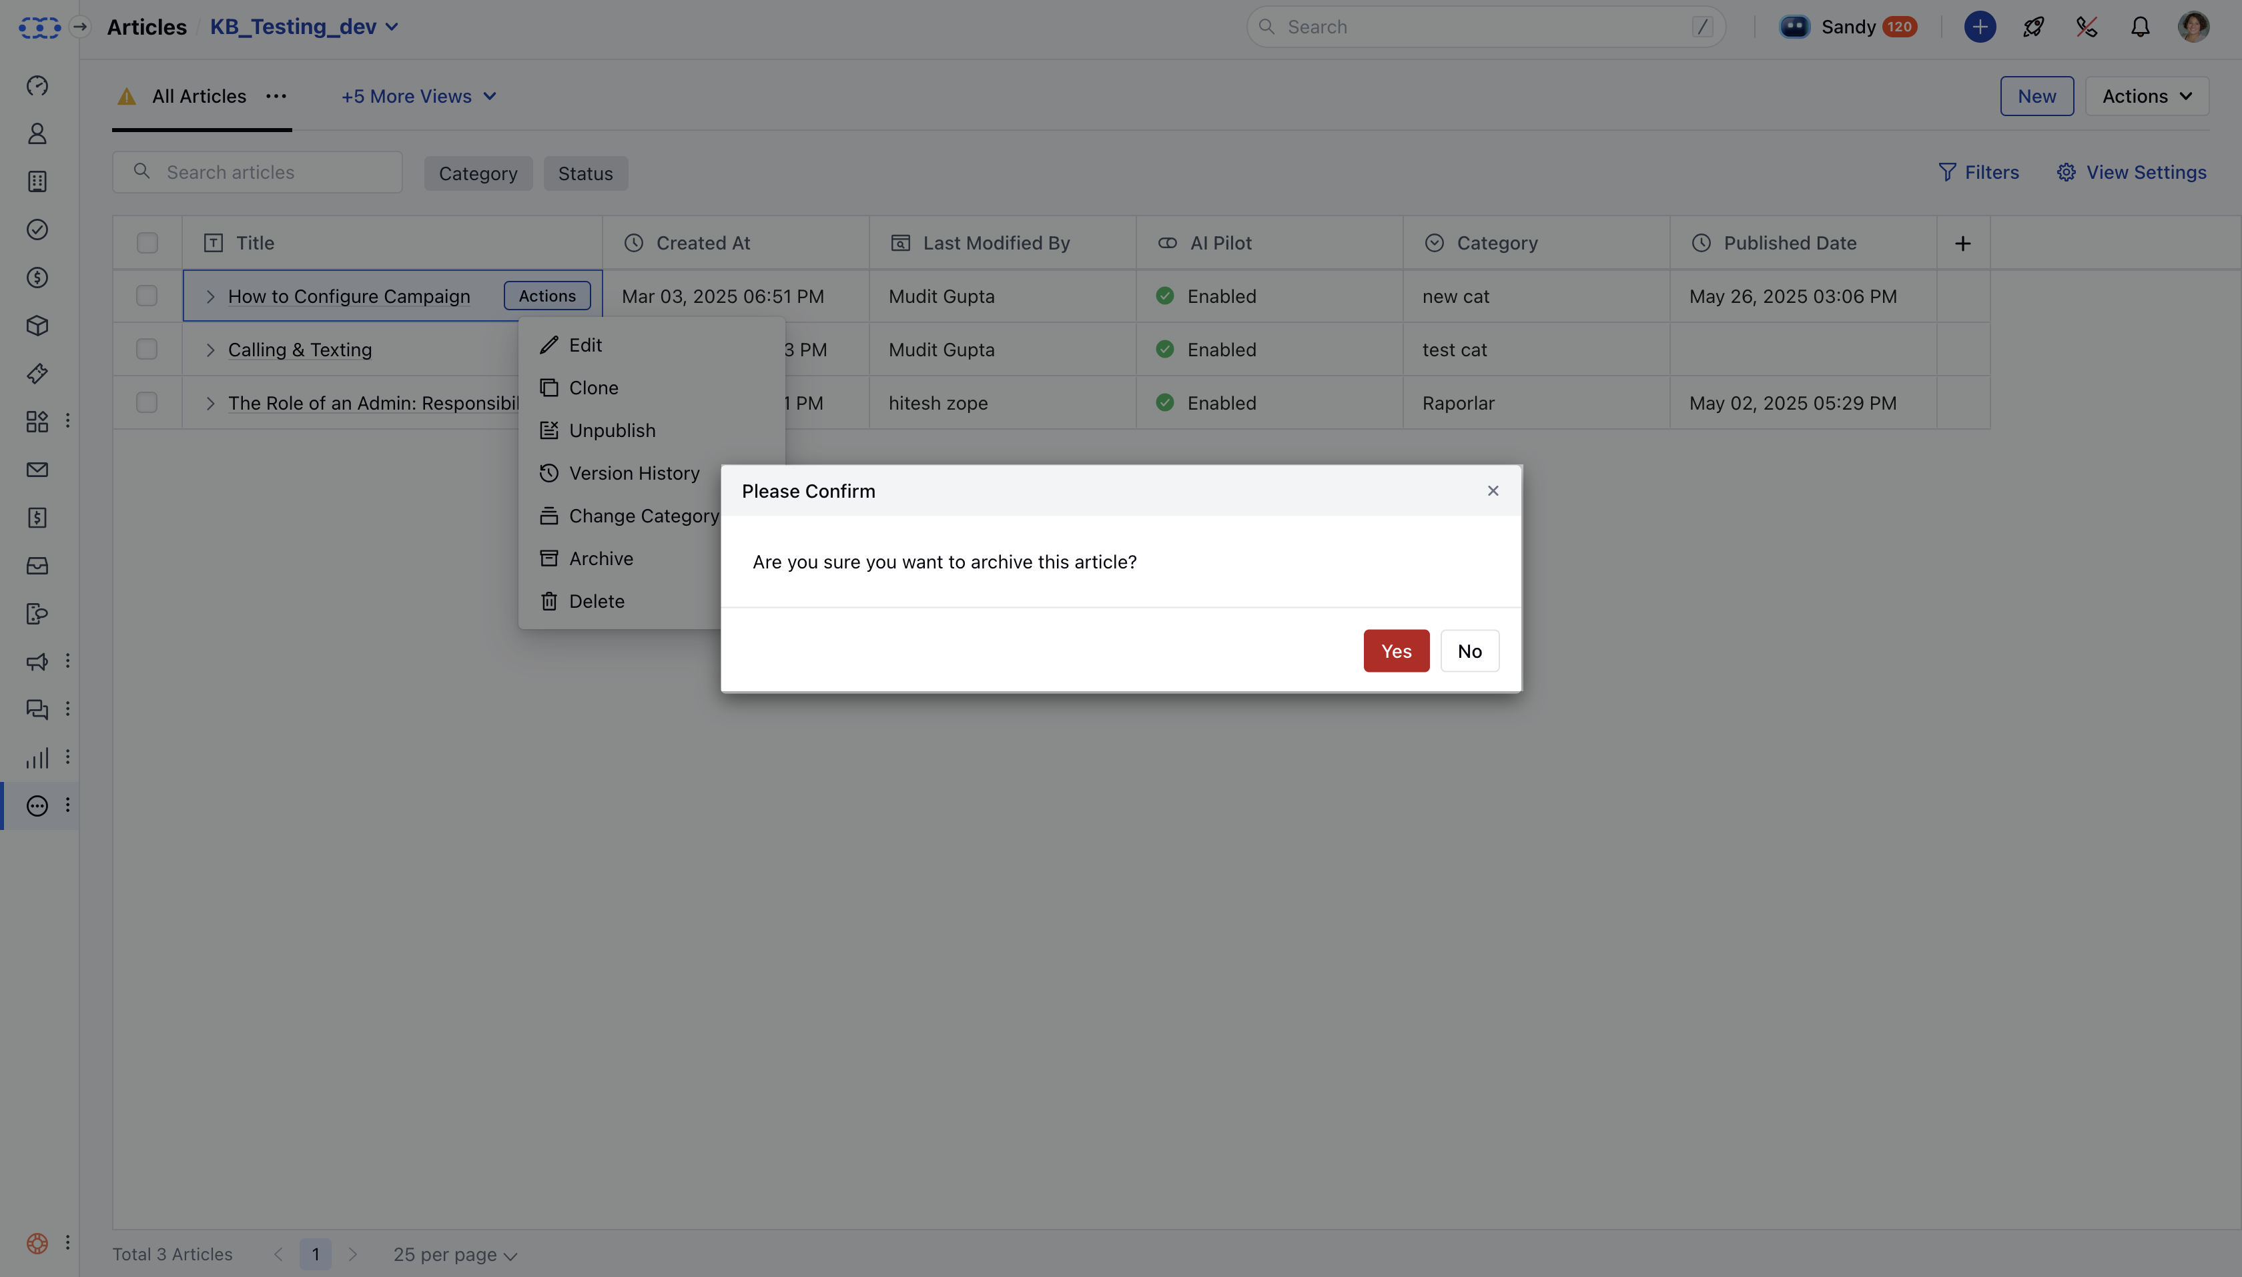The width and height of the screenshot is (2242, 1277).
Task: Select the Calling & Texting row checkbox
Action: point(147,349)
